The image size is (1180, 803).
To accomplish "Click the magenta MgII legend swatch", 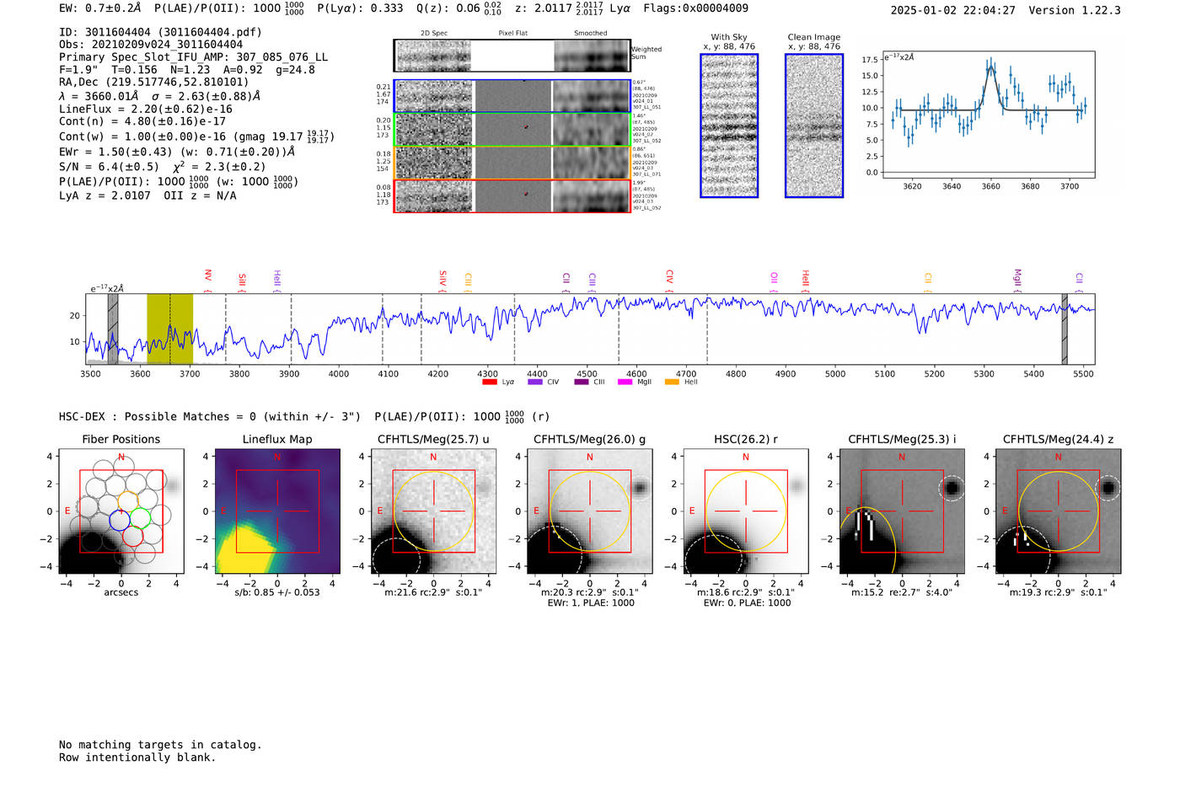I will (x=625, y=383).
